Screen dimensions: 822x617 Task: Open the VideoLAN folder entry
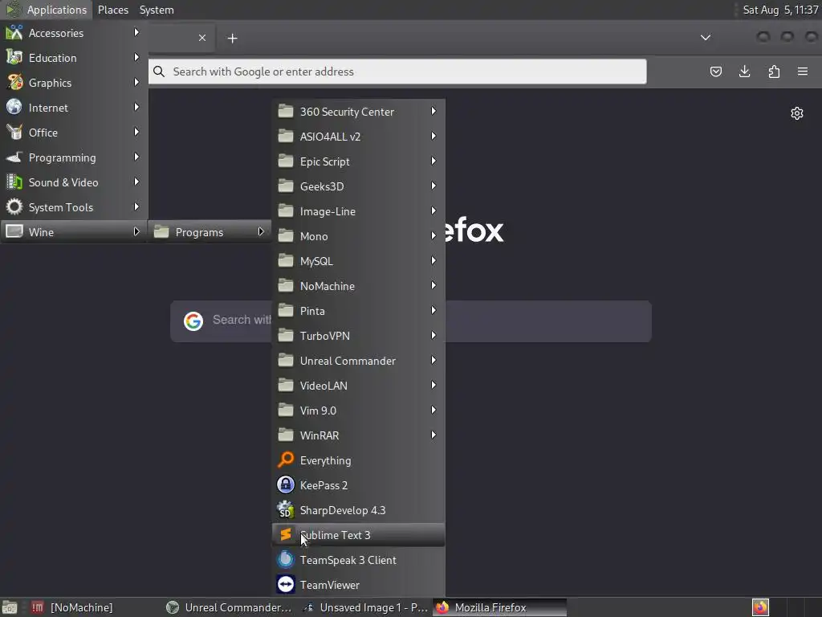point(359,386)
